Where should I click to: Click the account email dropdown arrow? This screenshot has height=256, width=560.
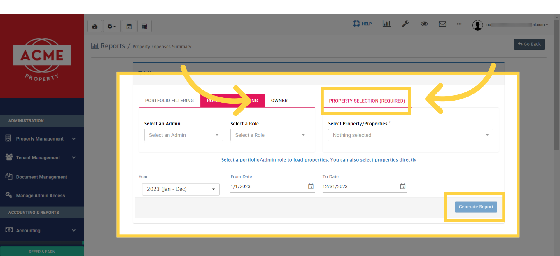(547, 25)
